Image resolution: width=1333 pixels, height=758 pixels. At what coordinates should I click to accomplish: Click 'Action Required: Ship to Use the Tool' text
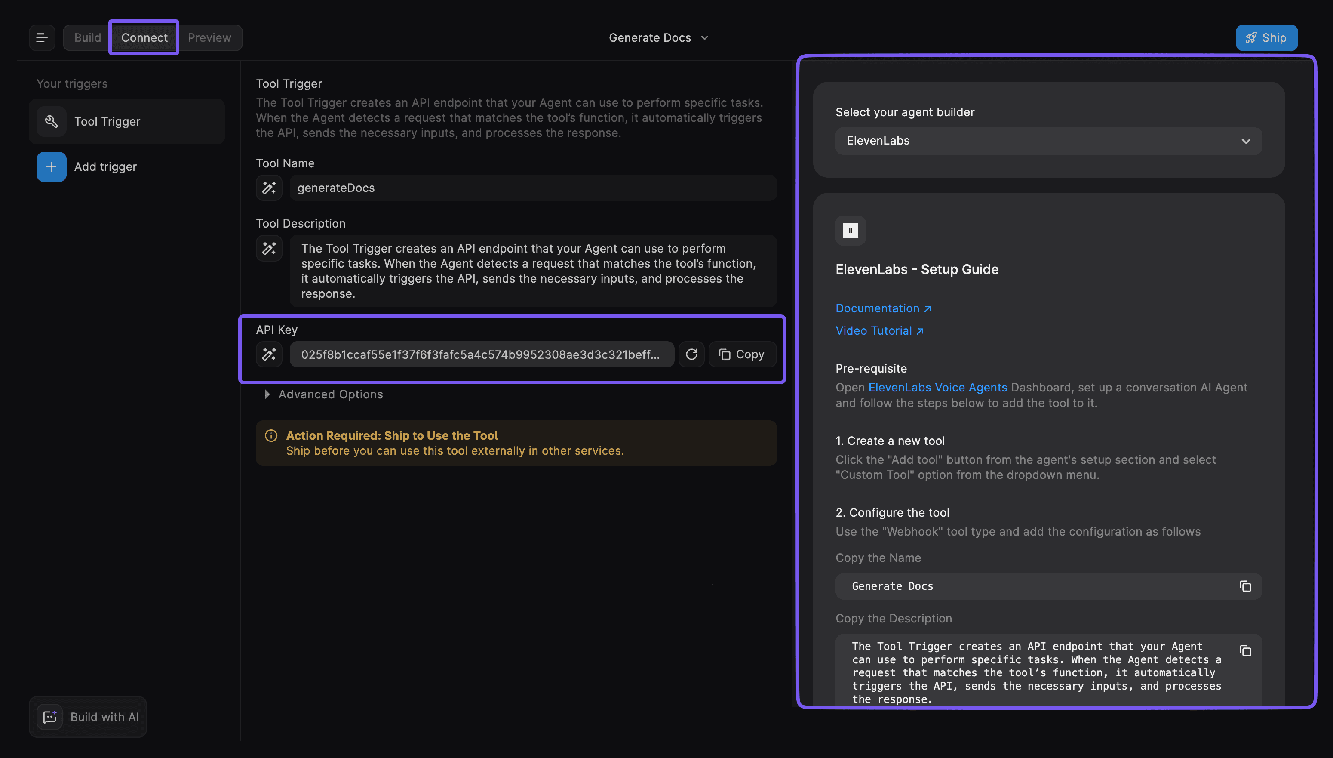point(392,435)
